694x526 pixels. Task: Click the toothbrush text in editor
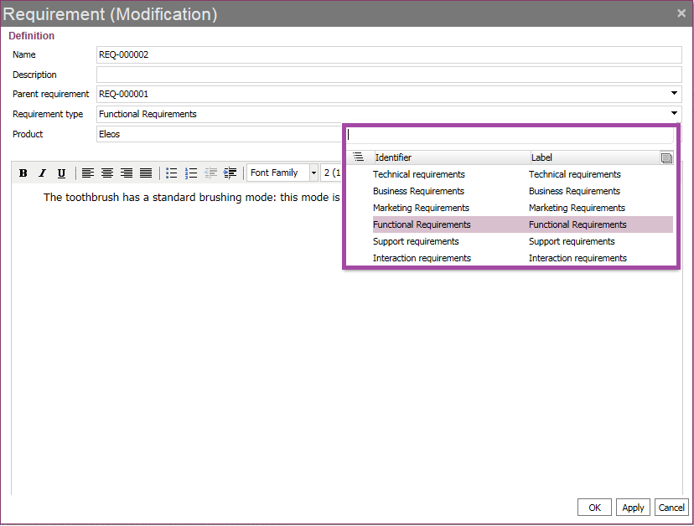192,198
